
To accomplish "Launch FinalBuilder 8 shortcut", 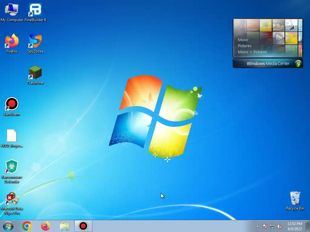I will click(35, 12).
